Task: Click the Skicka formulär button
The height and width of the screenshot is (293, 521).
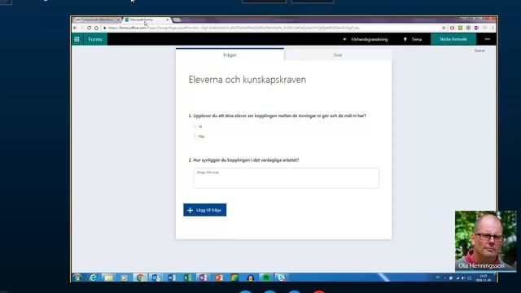Action: [x=453, y=39]
